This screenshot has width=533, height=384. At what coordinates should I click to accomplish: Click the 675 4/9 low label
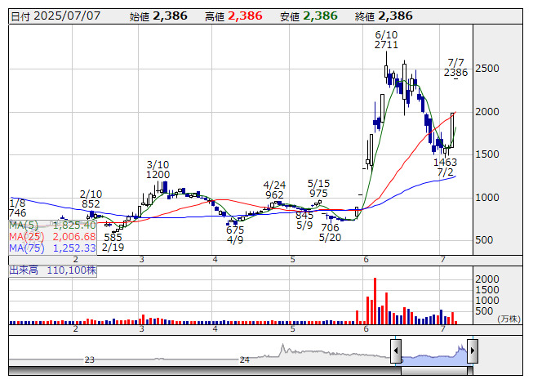pyautogui.click(x=235, y=235)
